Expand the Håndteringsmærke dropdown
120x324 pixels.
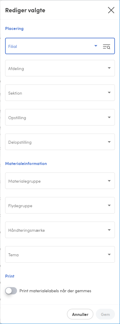(x=60, y=230)
